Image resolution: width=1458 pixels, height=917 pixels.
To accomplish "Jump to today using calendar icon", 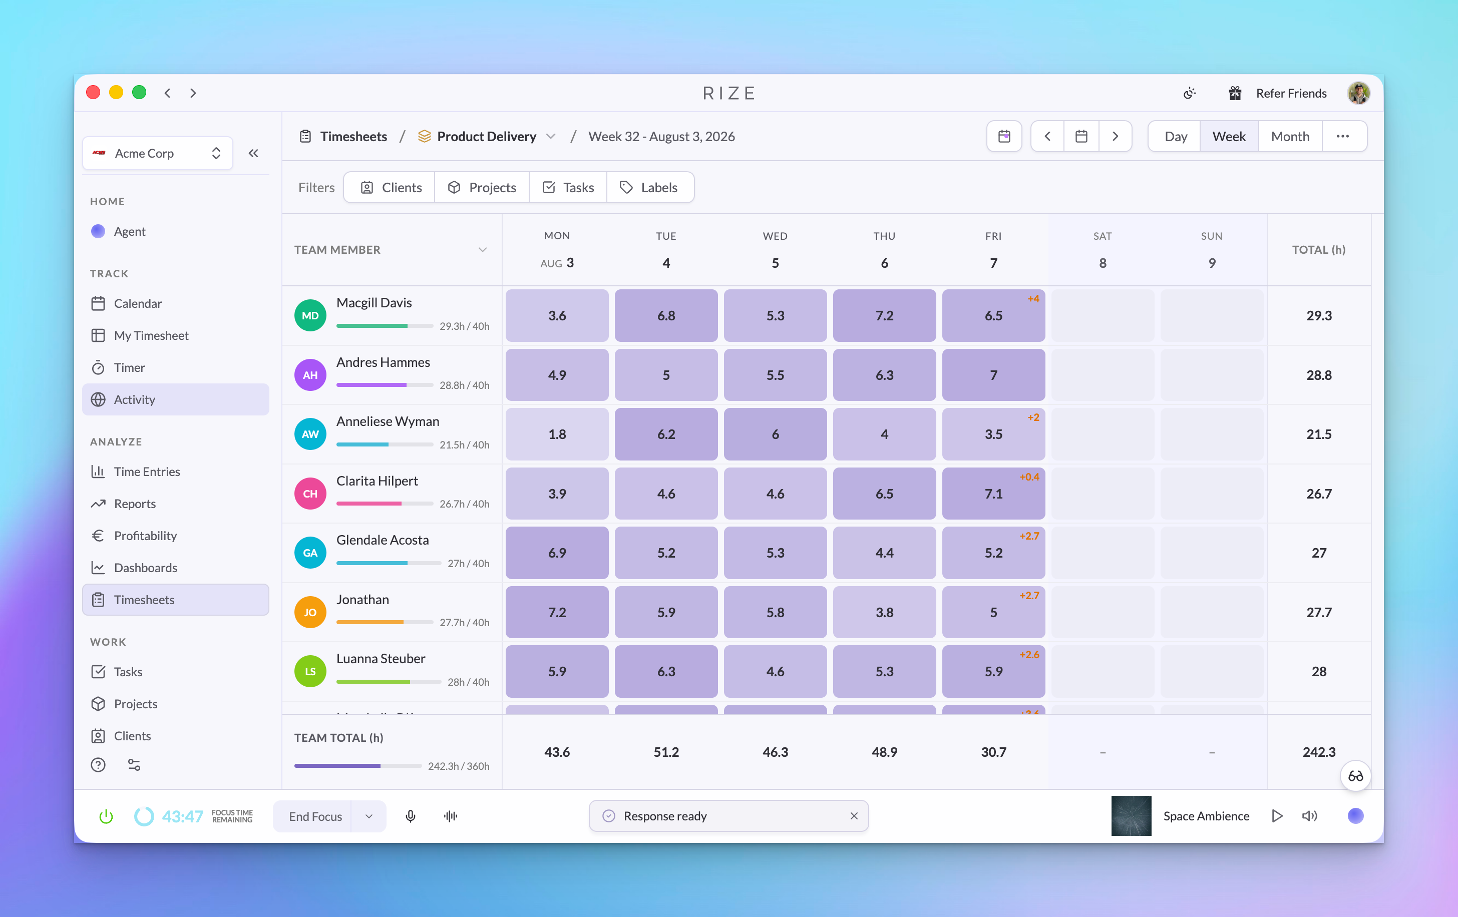I will (1004, 136).
